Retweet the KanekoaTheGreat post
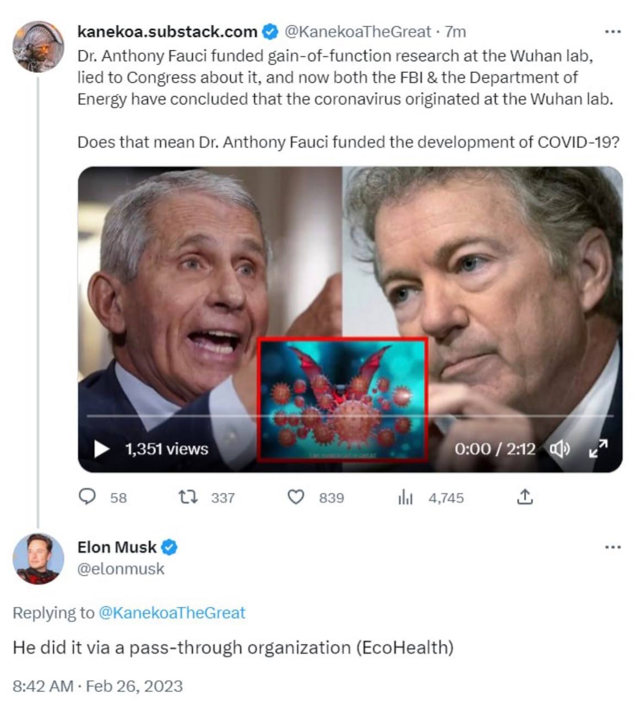 (188, 497)
